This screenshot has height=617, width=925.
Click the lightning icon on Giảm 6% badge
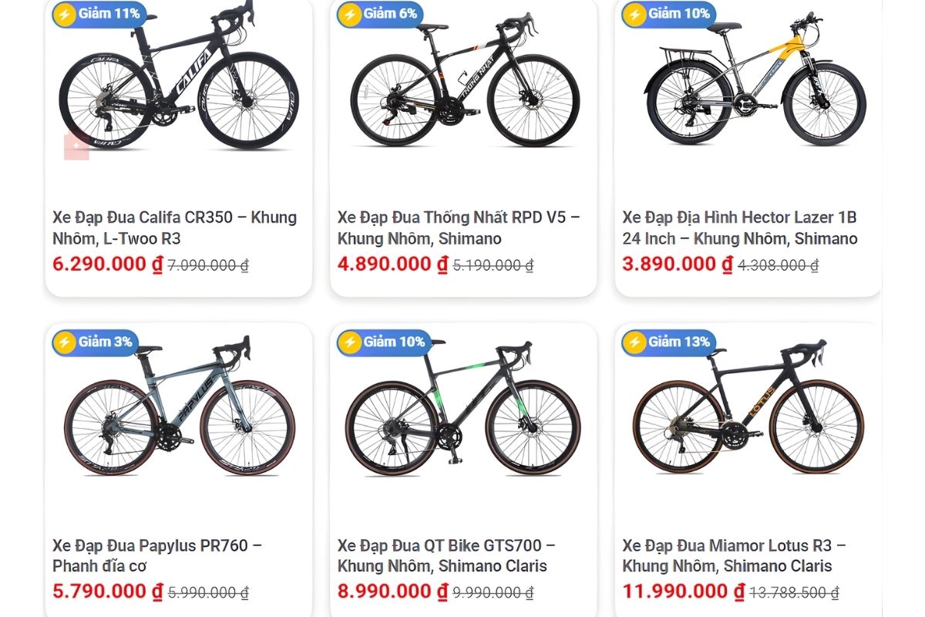click(x=350, y=14)
